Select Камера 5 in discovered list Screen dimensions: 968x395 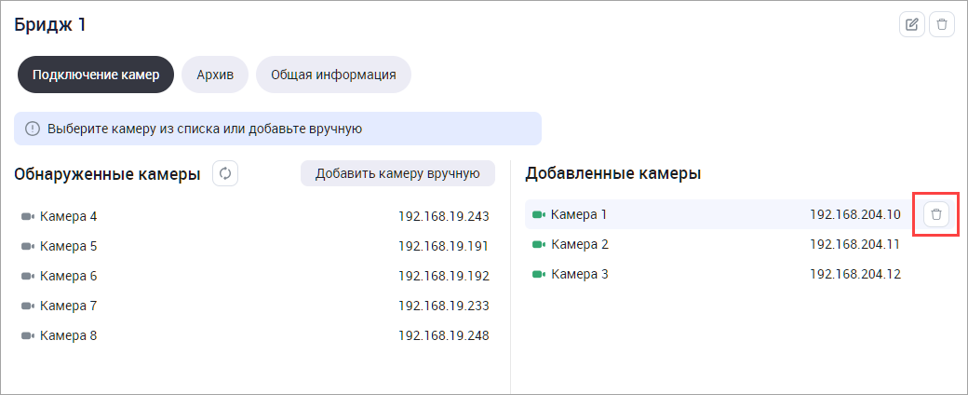click(68, 246)
